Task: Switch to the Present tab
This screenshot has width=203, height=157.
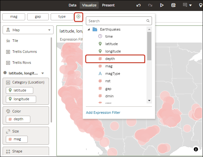Action: (108, 5)
